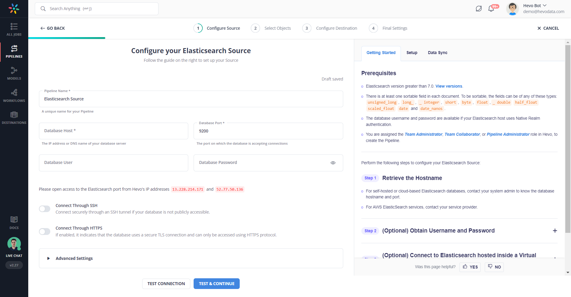The width and height of the screenshot is (571, 297).
Task: Expand Step 2 Obtain Username and Password
Action: tap(555, 231)
